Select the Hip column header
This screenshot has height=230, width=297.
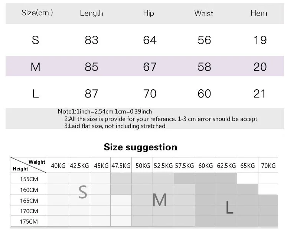click(148, 13)
